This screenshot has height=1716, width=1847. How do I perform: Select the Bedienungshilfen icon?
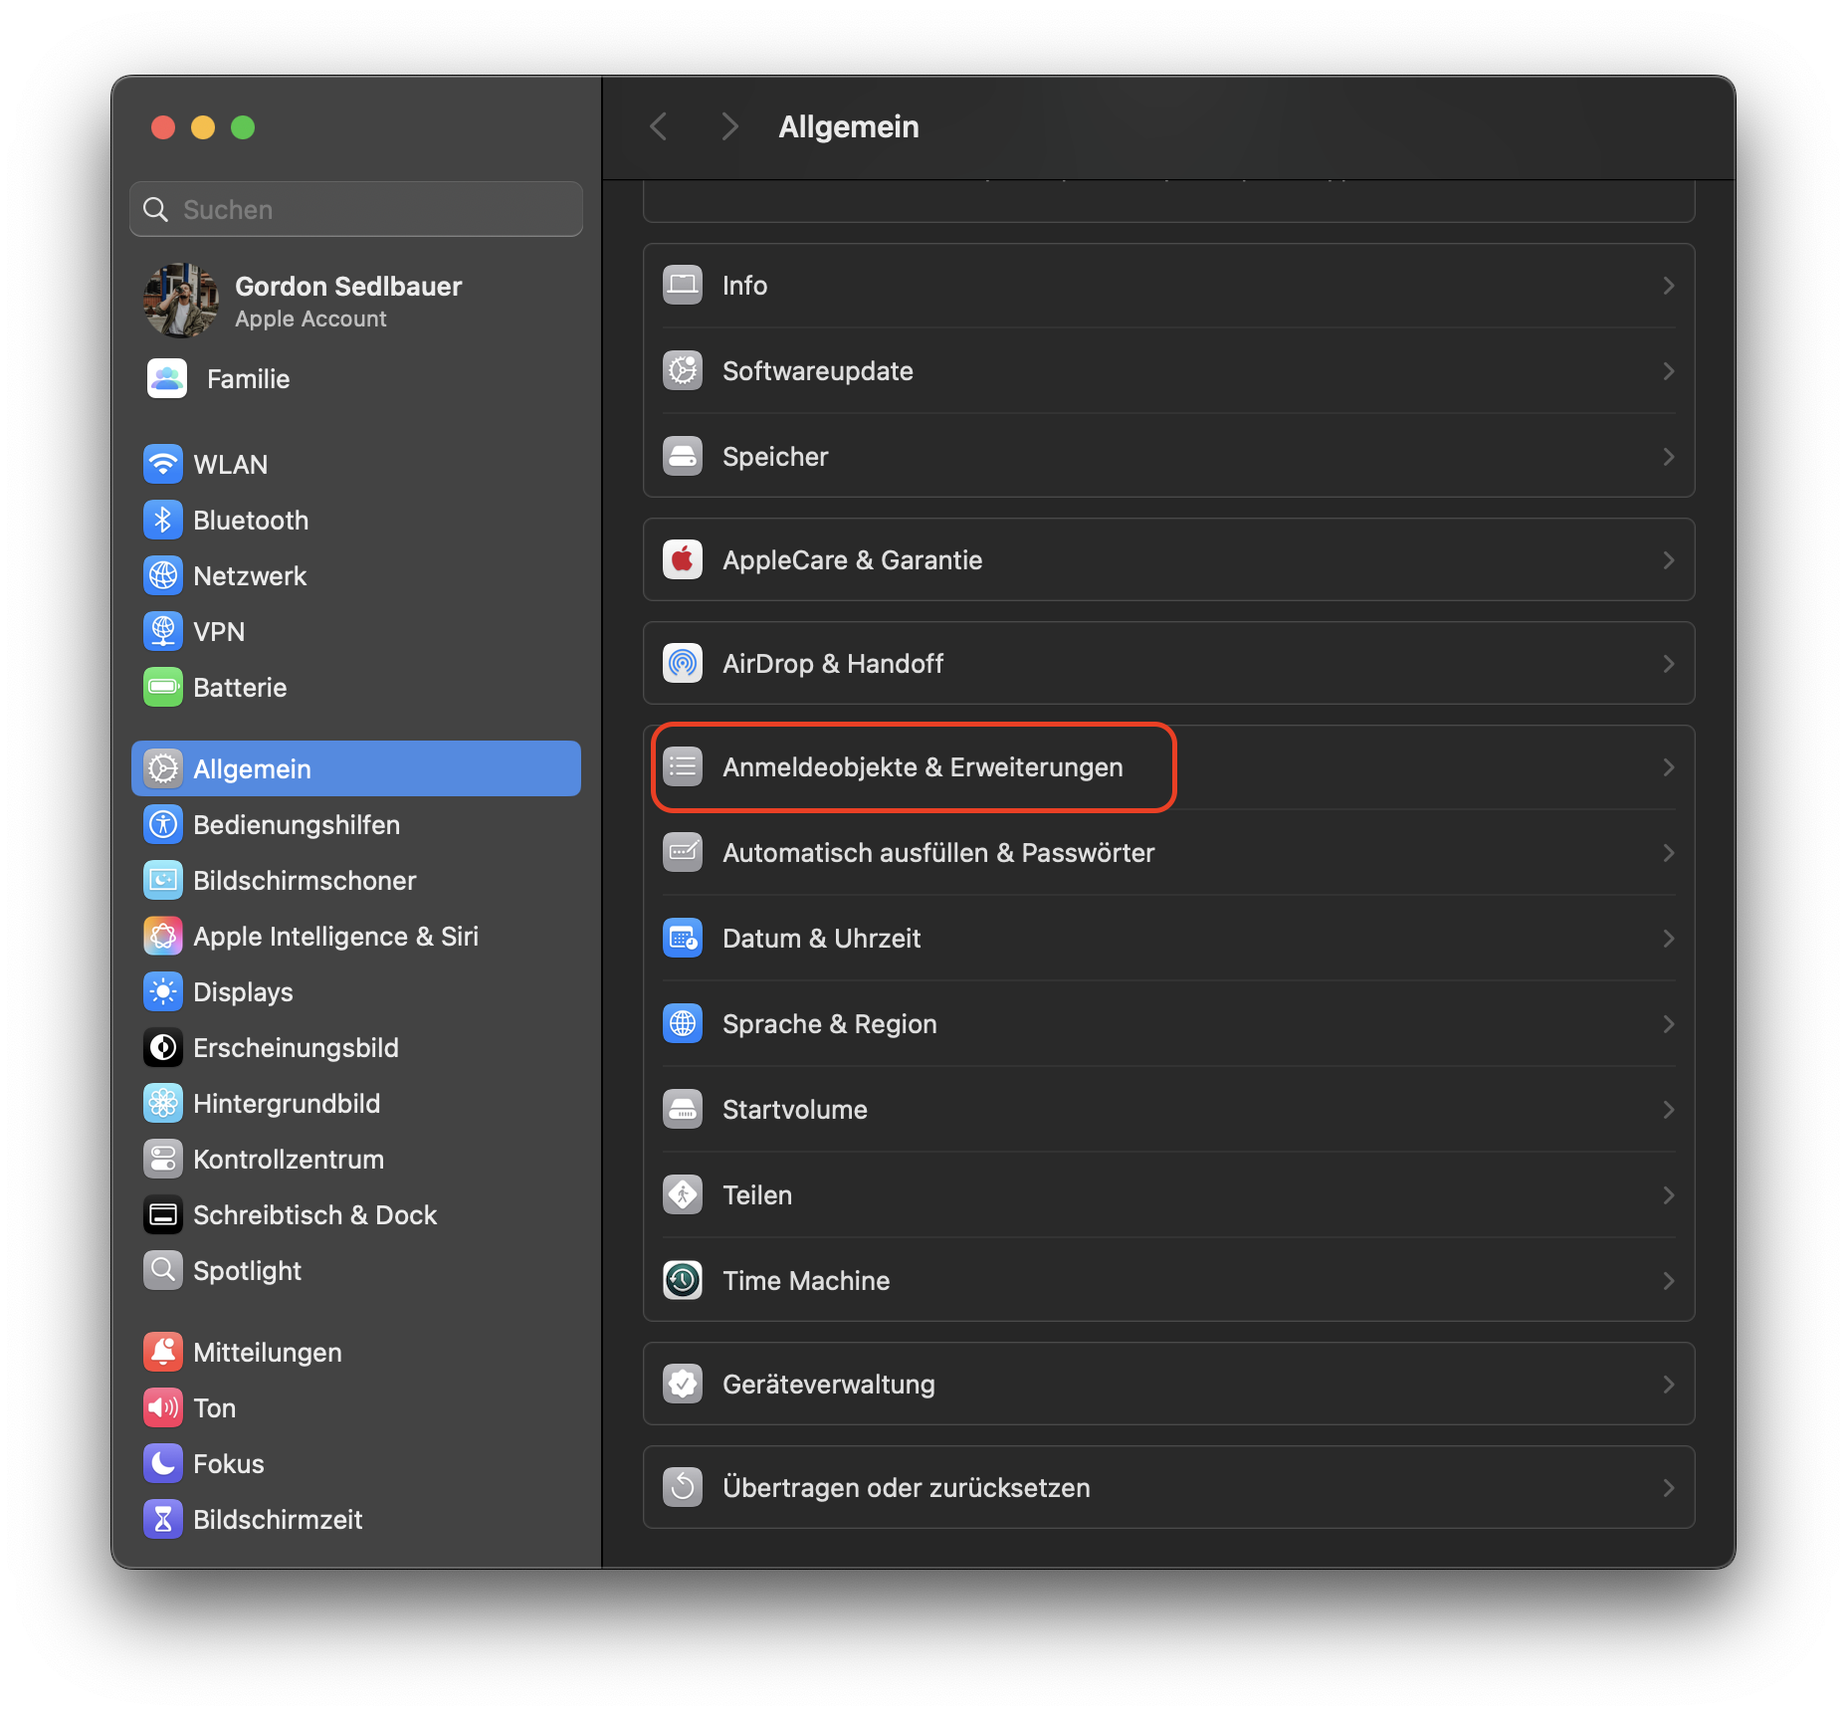[162, 824]
